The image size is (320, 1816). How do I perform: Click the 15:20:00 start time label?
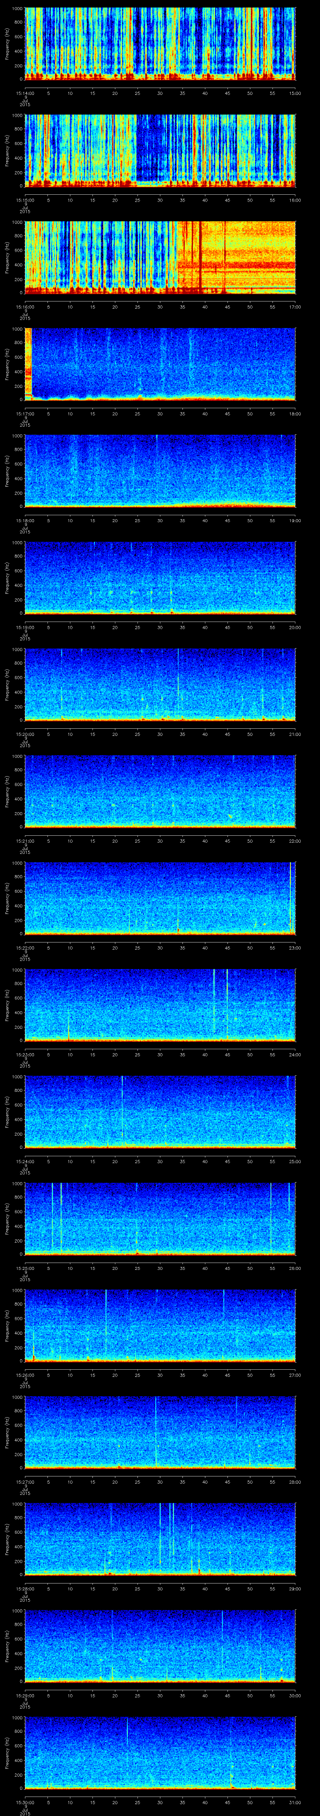click(x=25, y=734)
